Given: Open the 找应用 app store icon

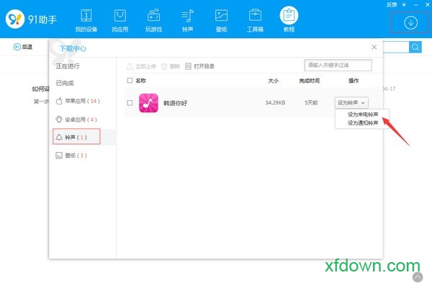Looking at the screenshot, I should 120,16.
